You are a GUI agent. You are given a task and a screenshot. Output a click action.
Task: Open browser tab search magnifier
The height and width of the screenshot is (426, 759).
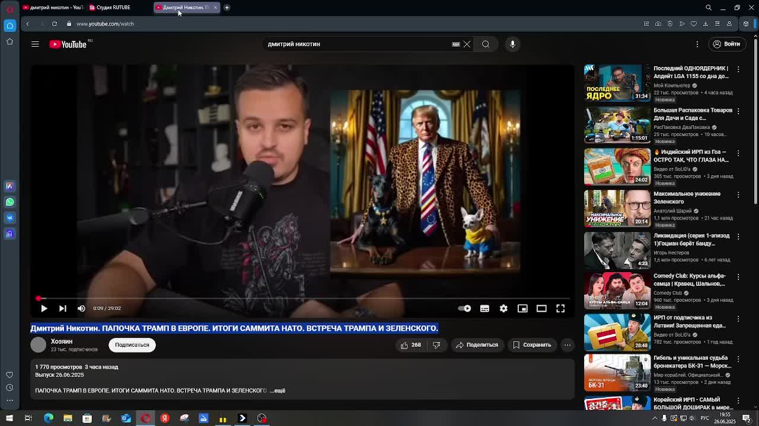pyautogui.click(x=709, y=8)
